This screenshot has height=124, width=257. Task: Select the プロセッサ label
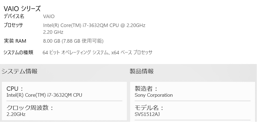pos(13,25)
